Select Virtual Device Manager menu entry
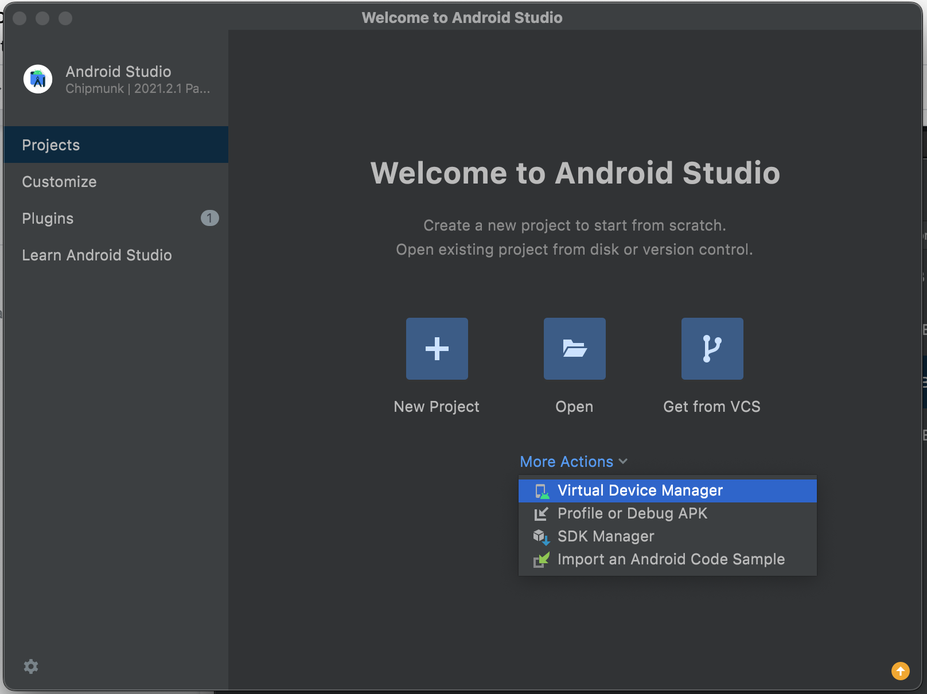This screenshot has height=694, width=927. pos(668,491)
